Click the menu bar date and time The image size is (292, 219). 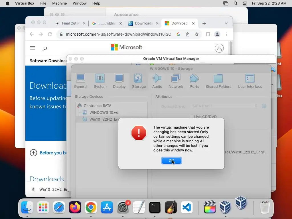tap(269, 3)
